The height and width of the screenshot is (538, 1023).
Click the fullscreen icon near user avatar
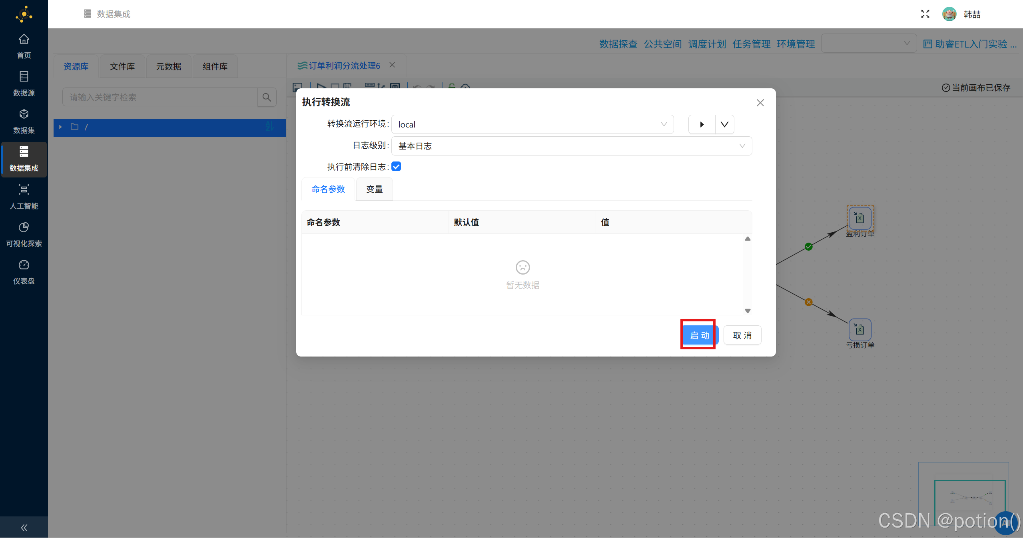(x=925, y=14)
